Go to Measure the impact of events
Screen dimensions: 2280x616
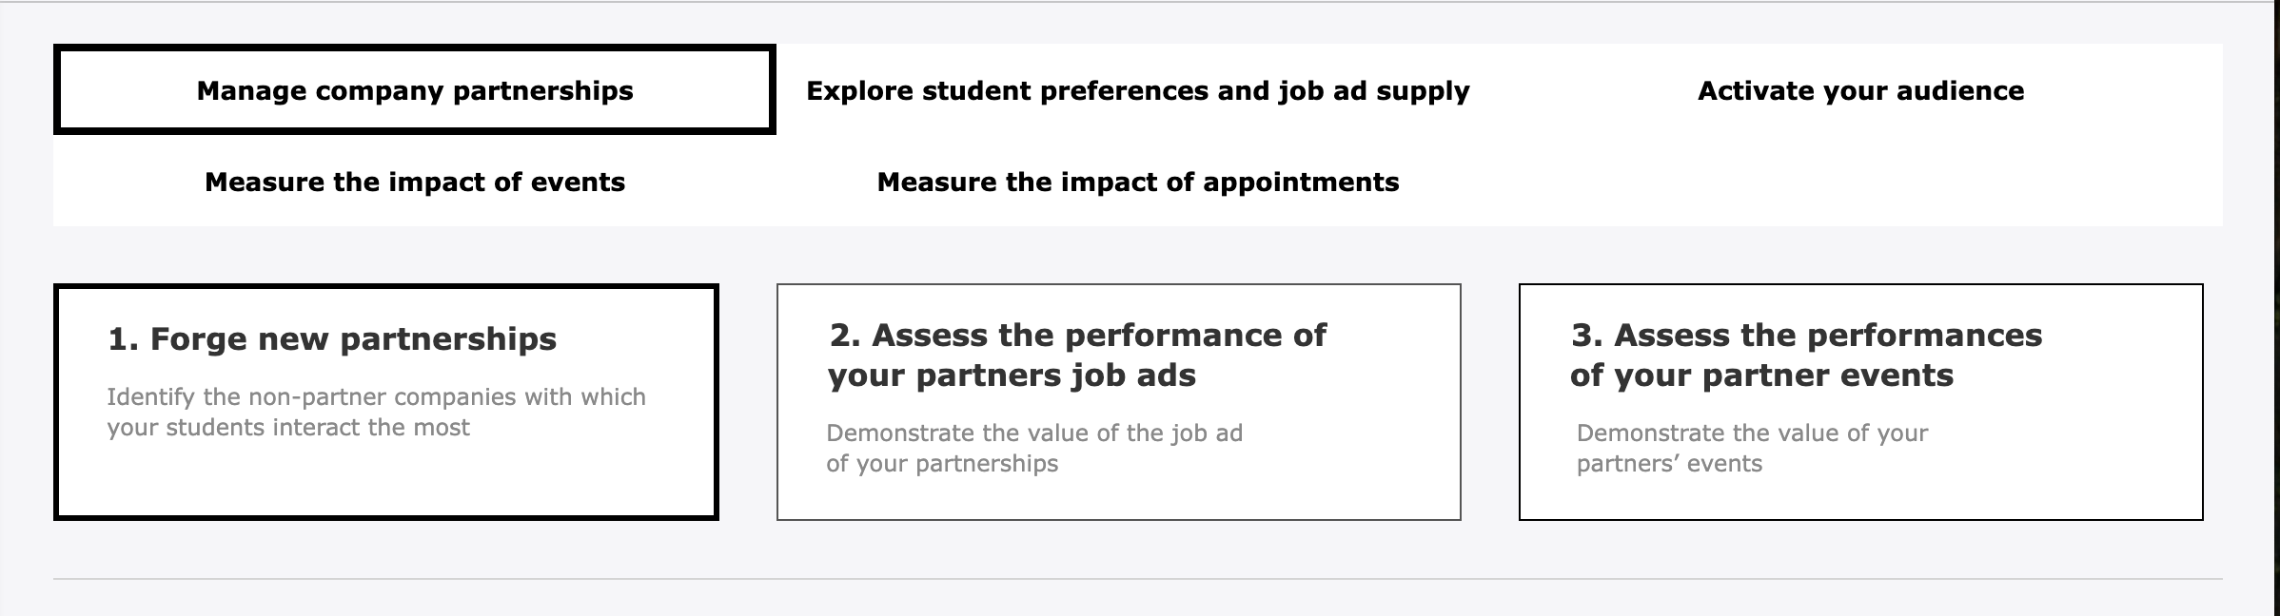(x=415, y=182)
